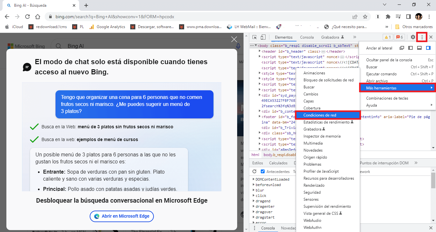436x232 pixels.
Task: Open the Calculados pane tab
Action: pos(278,163)
